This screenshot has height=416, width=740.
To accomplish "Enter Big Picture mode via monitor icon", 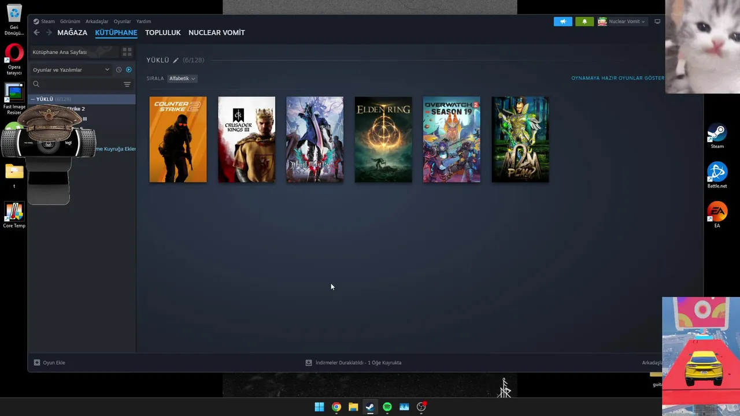I will pyautogui.click(x=657, y=21).
